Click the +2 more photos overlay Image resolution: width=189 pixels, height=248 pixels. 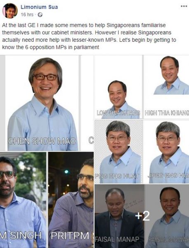(x=143, y=216)
